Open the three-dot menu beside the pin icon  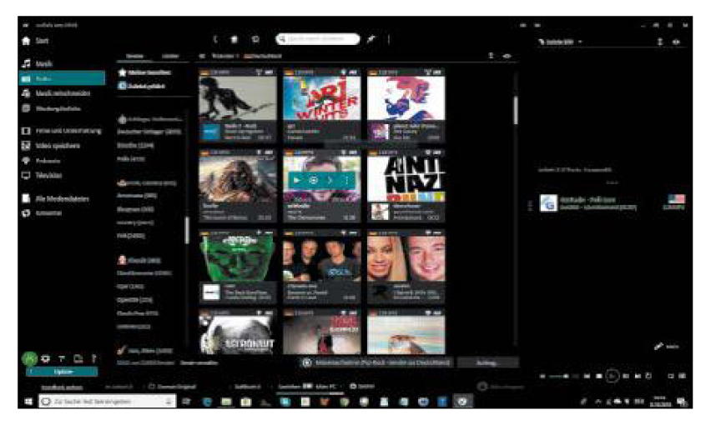click(x=389, y=39)
